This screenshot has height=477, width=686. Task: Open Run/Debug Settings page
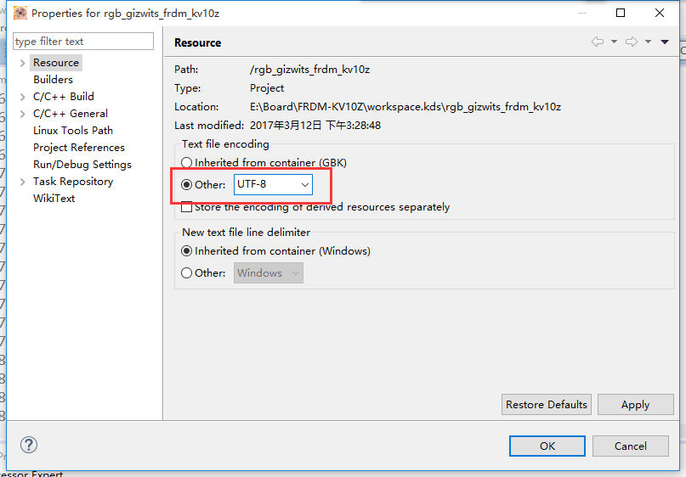pos(82,165)
